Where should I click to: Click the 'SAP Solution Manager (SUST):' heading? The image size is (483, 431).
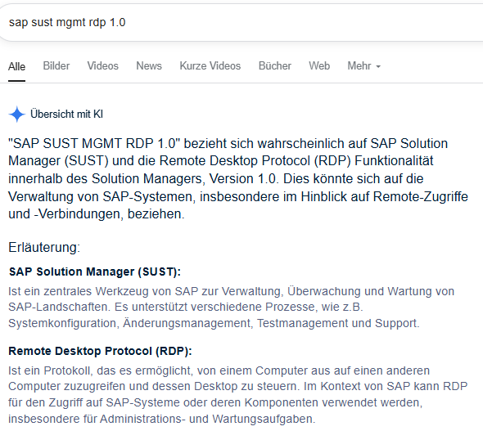point(95,272)
